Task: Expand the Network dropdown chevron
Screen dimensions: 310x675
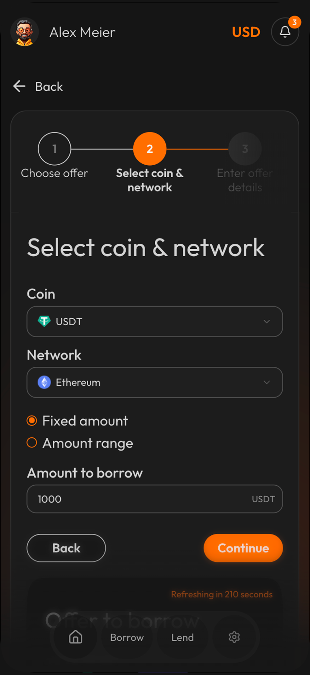Action: (x=267, y=382)
